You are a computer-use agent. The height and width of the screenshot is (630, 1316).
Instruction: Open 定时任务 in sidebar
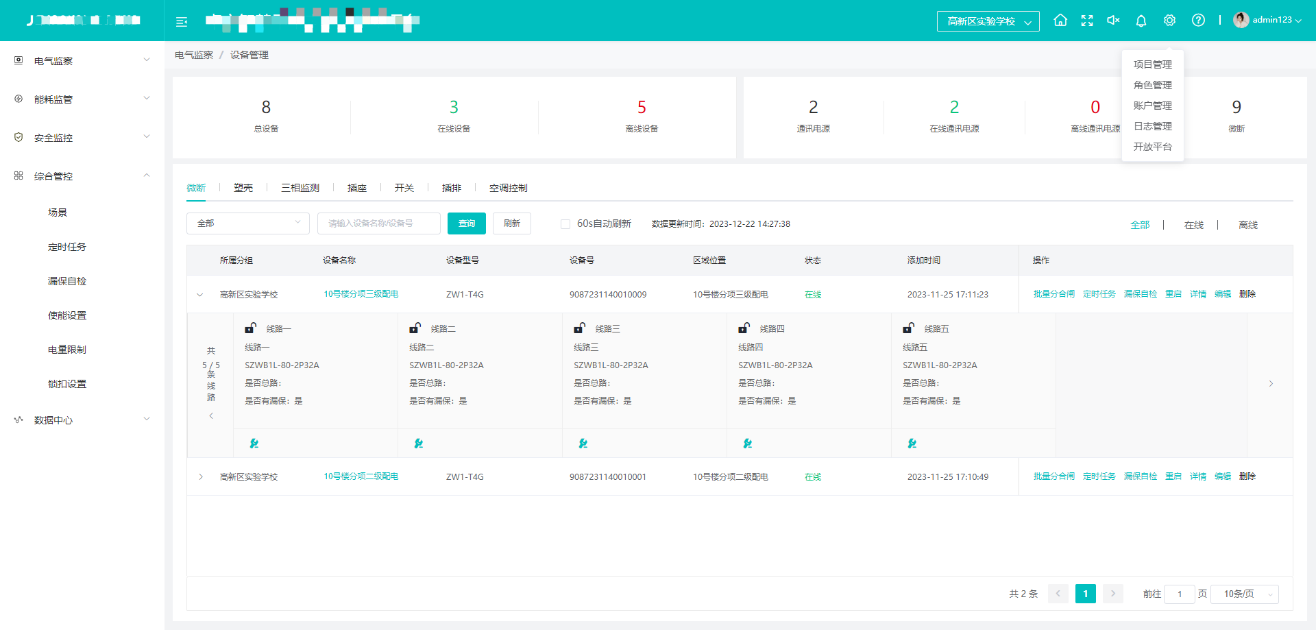coord(67,247)
